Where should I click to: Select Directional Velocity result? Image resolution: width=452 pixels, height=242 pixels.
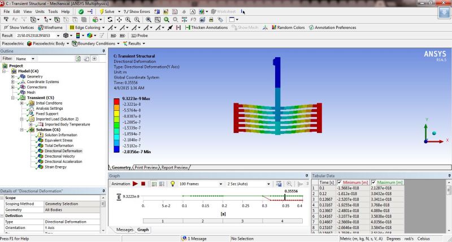(60, 156)
